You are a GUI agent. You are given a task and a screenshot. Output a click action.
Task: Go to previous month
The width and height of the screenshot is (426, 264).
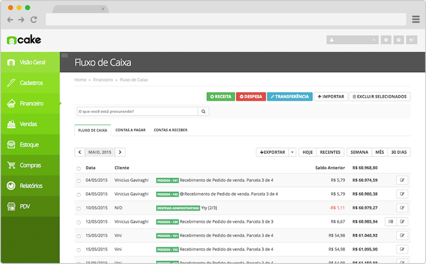pos(79,152)
